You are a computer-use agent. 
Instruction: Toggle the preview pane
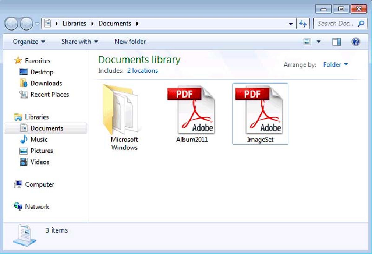pos(336,42)
